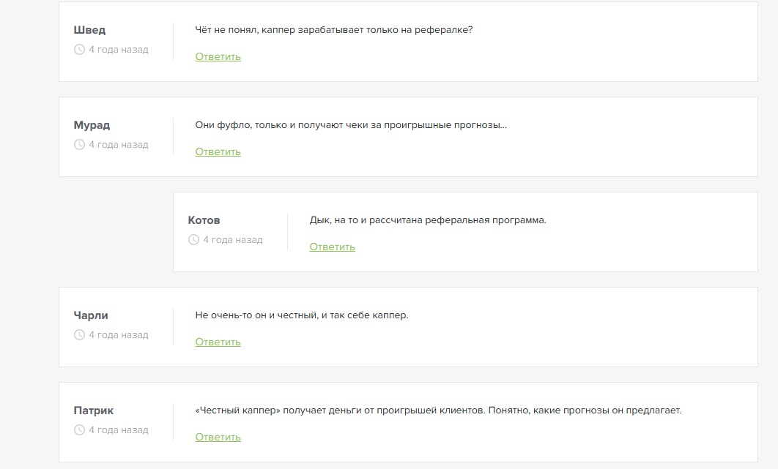Click the clock icon under Чарли
The image size is (778, 469).
pyautogui.click(x=79, y=335)
